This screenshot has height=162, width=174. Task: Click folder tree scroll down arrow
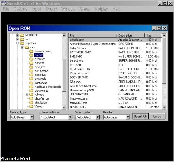pos(64,107)
